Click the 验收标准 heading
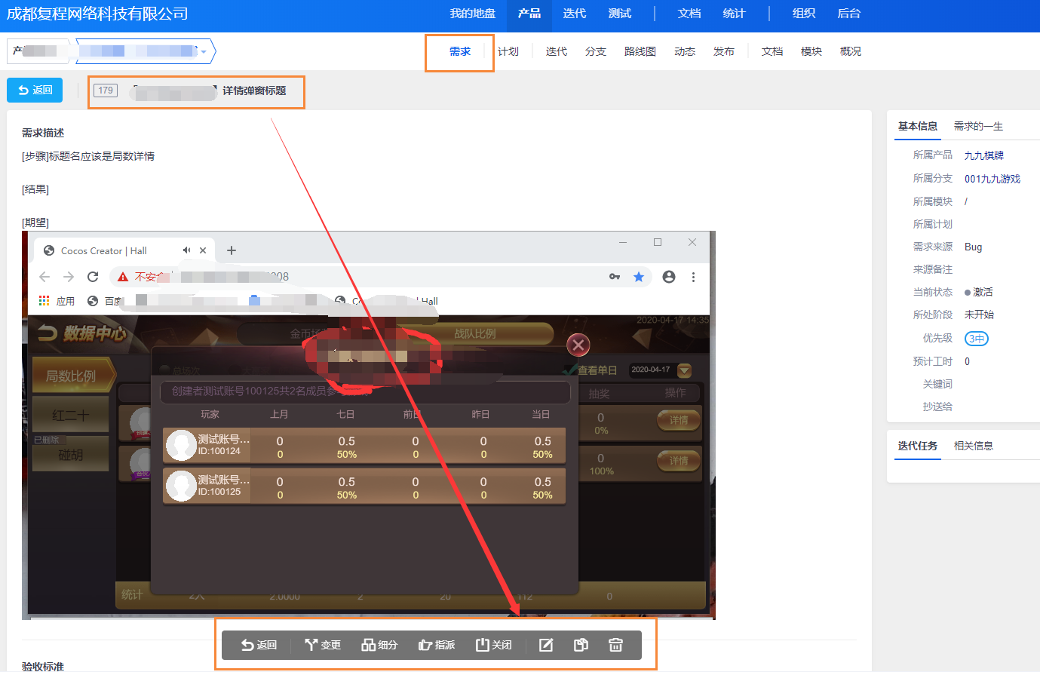The image size is (1040, 675). point(43,666)
